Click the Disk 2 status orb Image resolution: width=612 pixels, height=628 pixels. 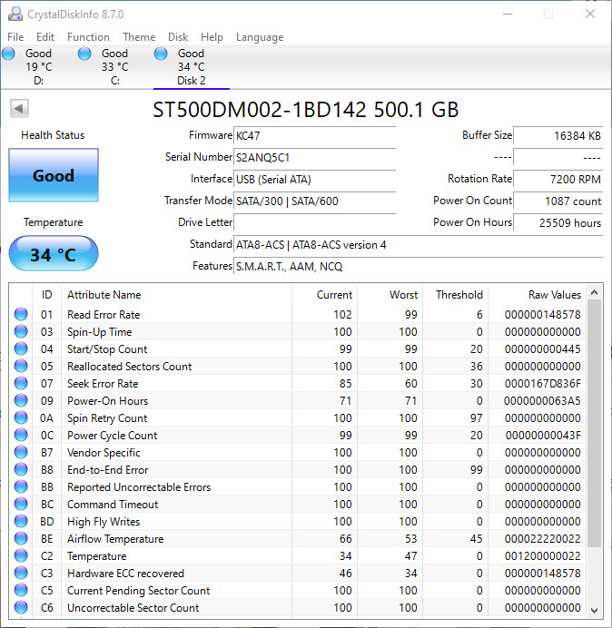tap(161, 54)
